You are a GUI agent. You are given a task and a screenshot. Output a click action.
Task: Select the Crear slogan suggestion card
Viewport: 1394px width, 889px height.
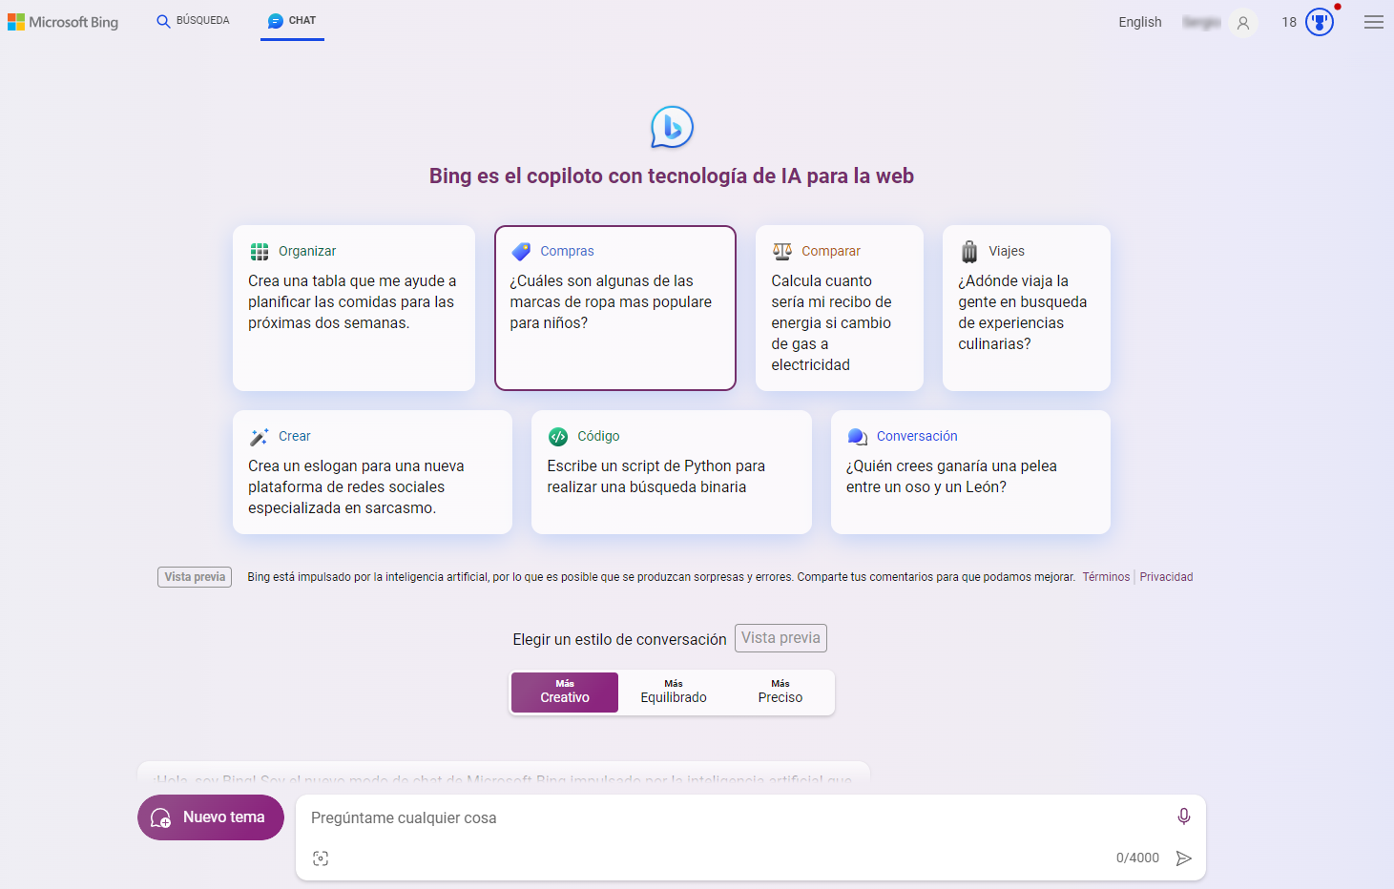point(372,472)
